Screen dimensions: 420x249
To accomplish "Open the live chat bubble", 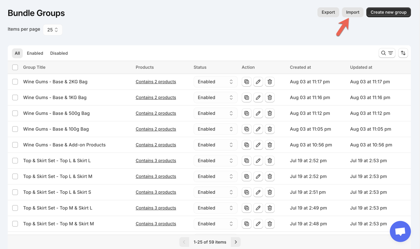I will (400, 231).
